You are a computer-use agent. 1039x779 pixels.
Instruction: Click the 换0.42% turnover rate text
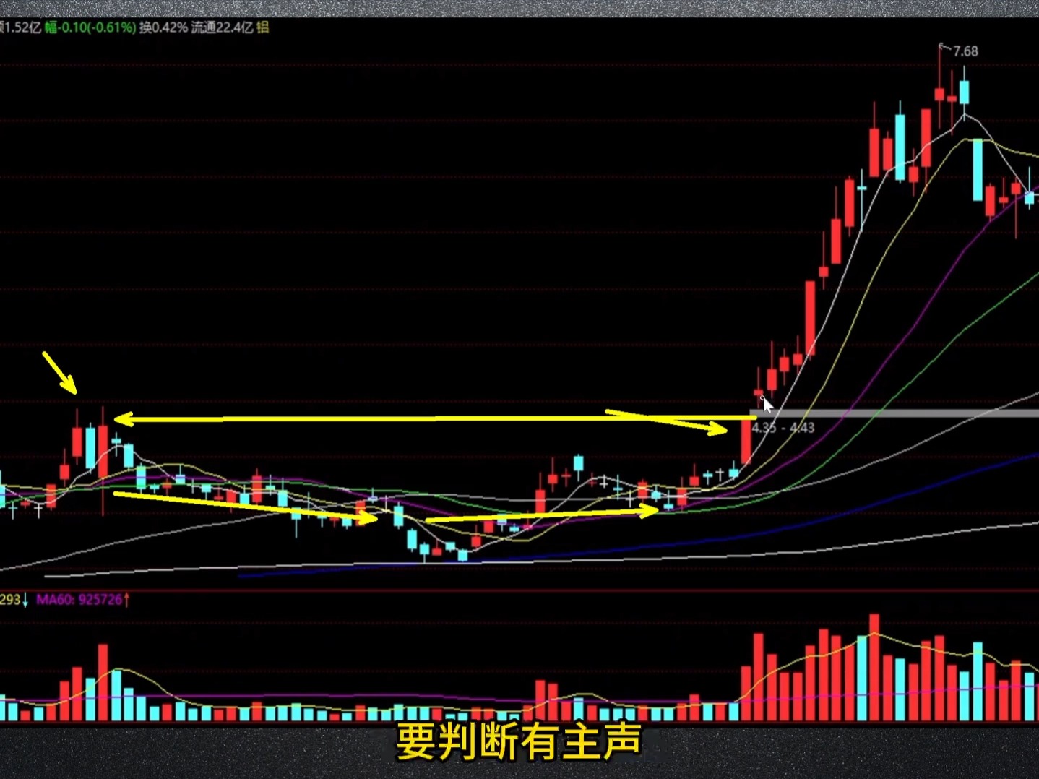point(163,27)
